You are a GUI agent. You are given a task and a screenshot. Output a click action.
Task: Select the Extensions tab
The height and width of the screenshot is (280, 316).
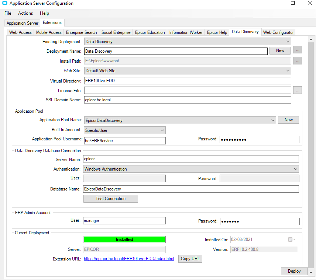click(52, 22)
